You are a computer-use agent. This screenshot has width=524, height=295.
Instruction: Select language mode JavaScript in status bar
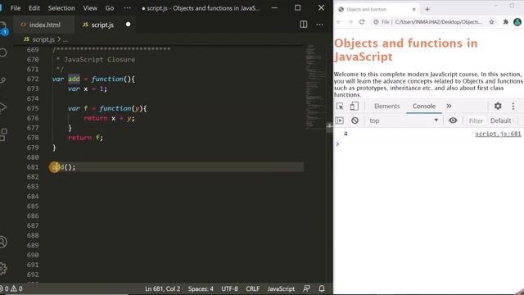[281, 288]
